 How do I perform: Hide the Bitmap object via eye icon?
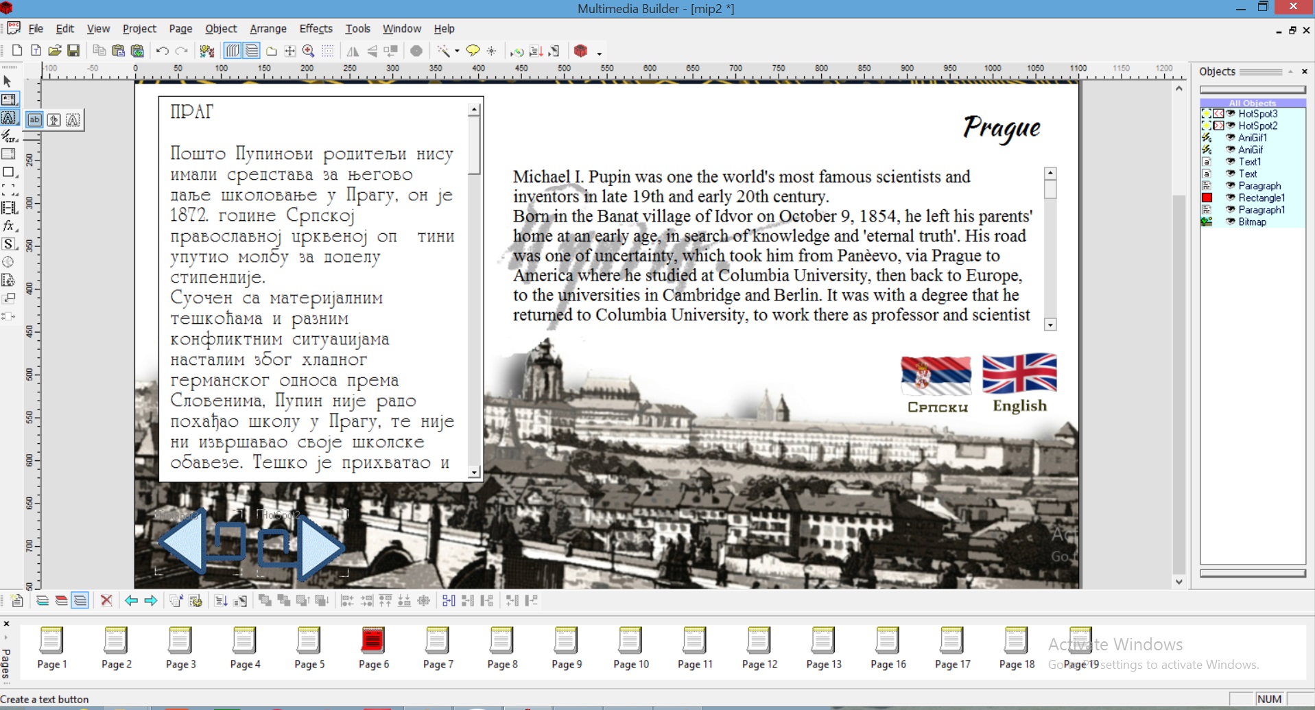coord(1231,222)
